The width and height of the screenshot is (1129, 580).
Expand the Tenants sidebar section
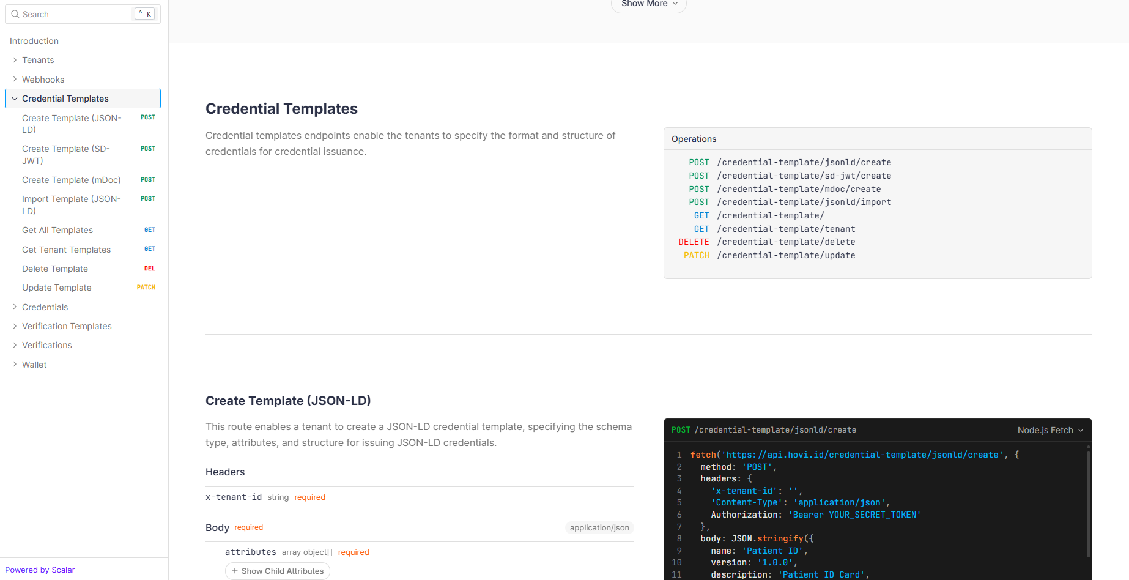point(15,60)
